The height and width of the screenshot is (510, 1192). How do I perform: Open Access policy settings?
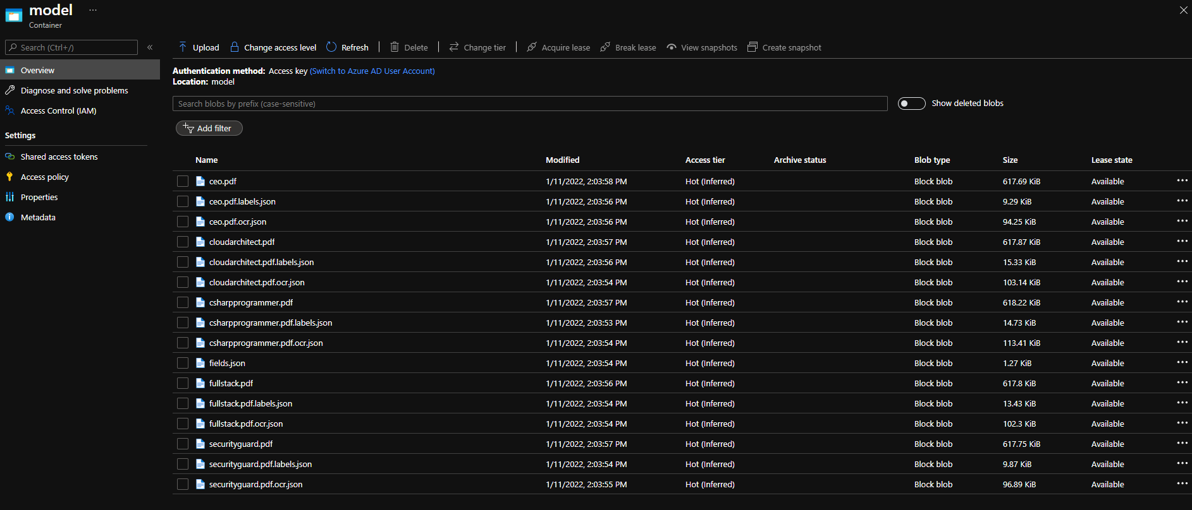coord(44,177)
